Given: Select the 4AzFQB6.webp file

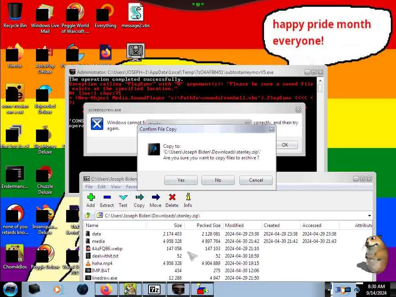Looking at the screenshot, I should click(228, 249).
